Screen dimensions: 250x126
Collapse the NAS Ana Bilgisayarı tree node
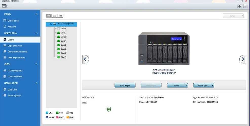tap(51, 24)
